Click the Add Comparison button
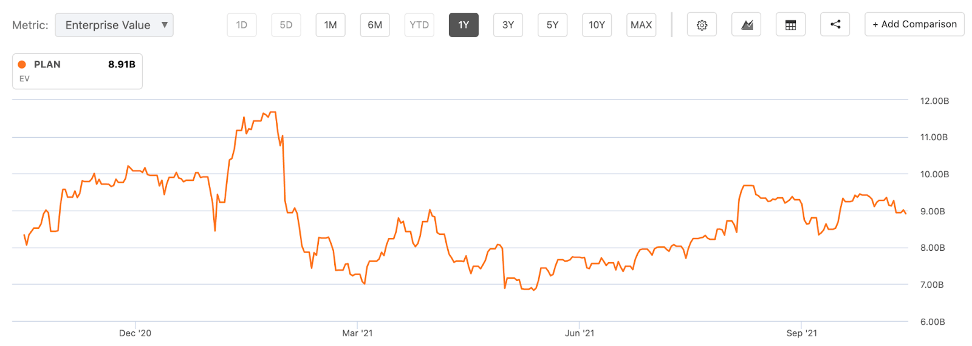 click(914, 24)
